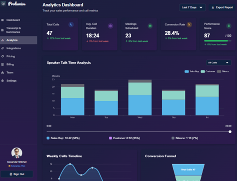
Task: Click the Alexander Mitchell name
Action: pos(16,162)
